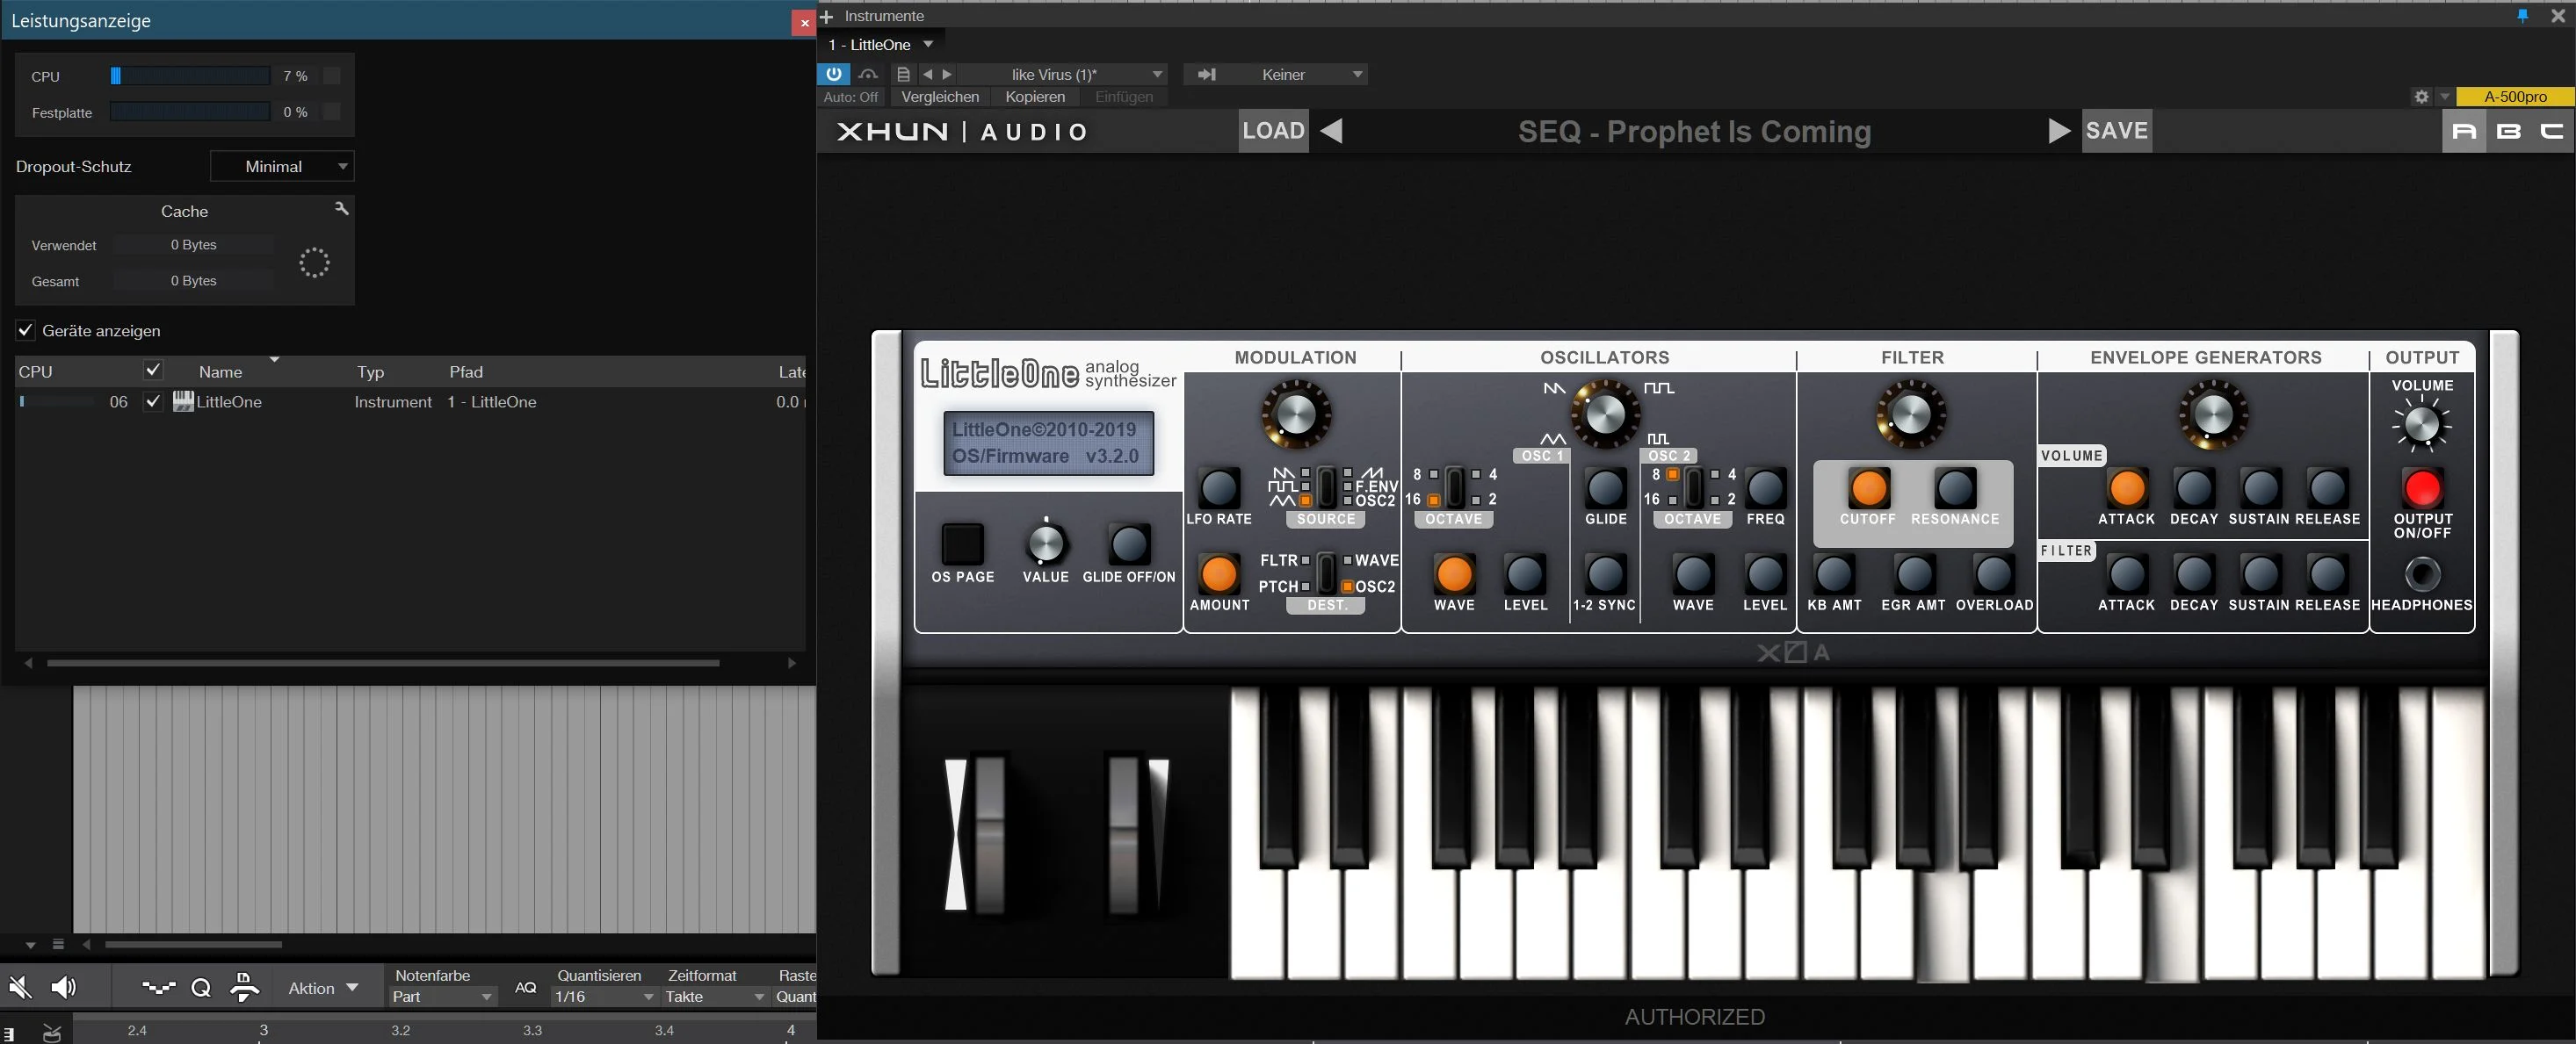Click the LOAD preset button
The height and width of the screenshot is (1044, 2576).
pyautogui.click(x=1273, y=131)
